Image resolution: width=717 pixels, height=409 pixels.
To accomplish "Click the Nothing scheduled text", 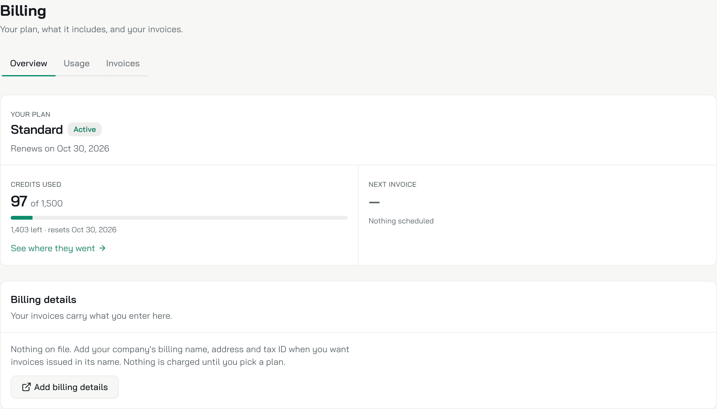I will coord(401,221).
